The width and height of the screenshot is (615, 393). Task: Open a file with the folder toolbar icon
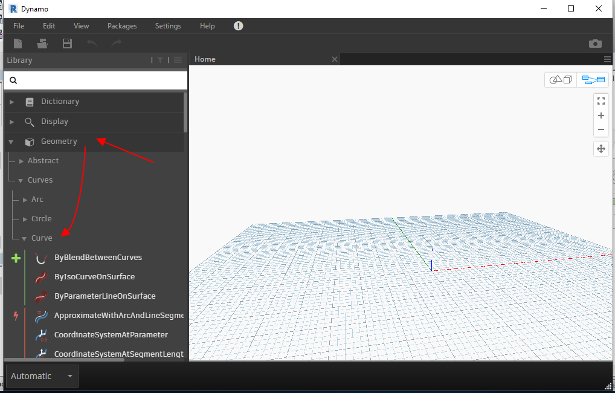42,44
